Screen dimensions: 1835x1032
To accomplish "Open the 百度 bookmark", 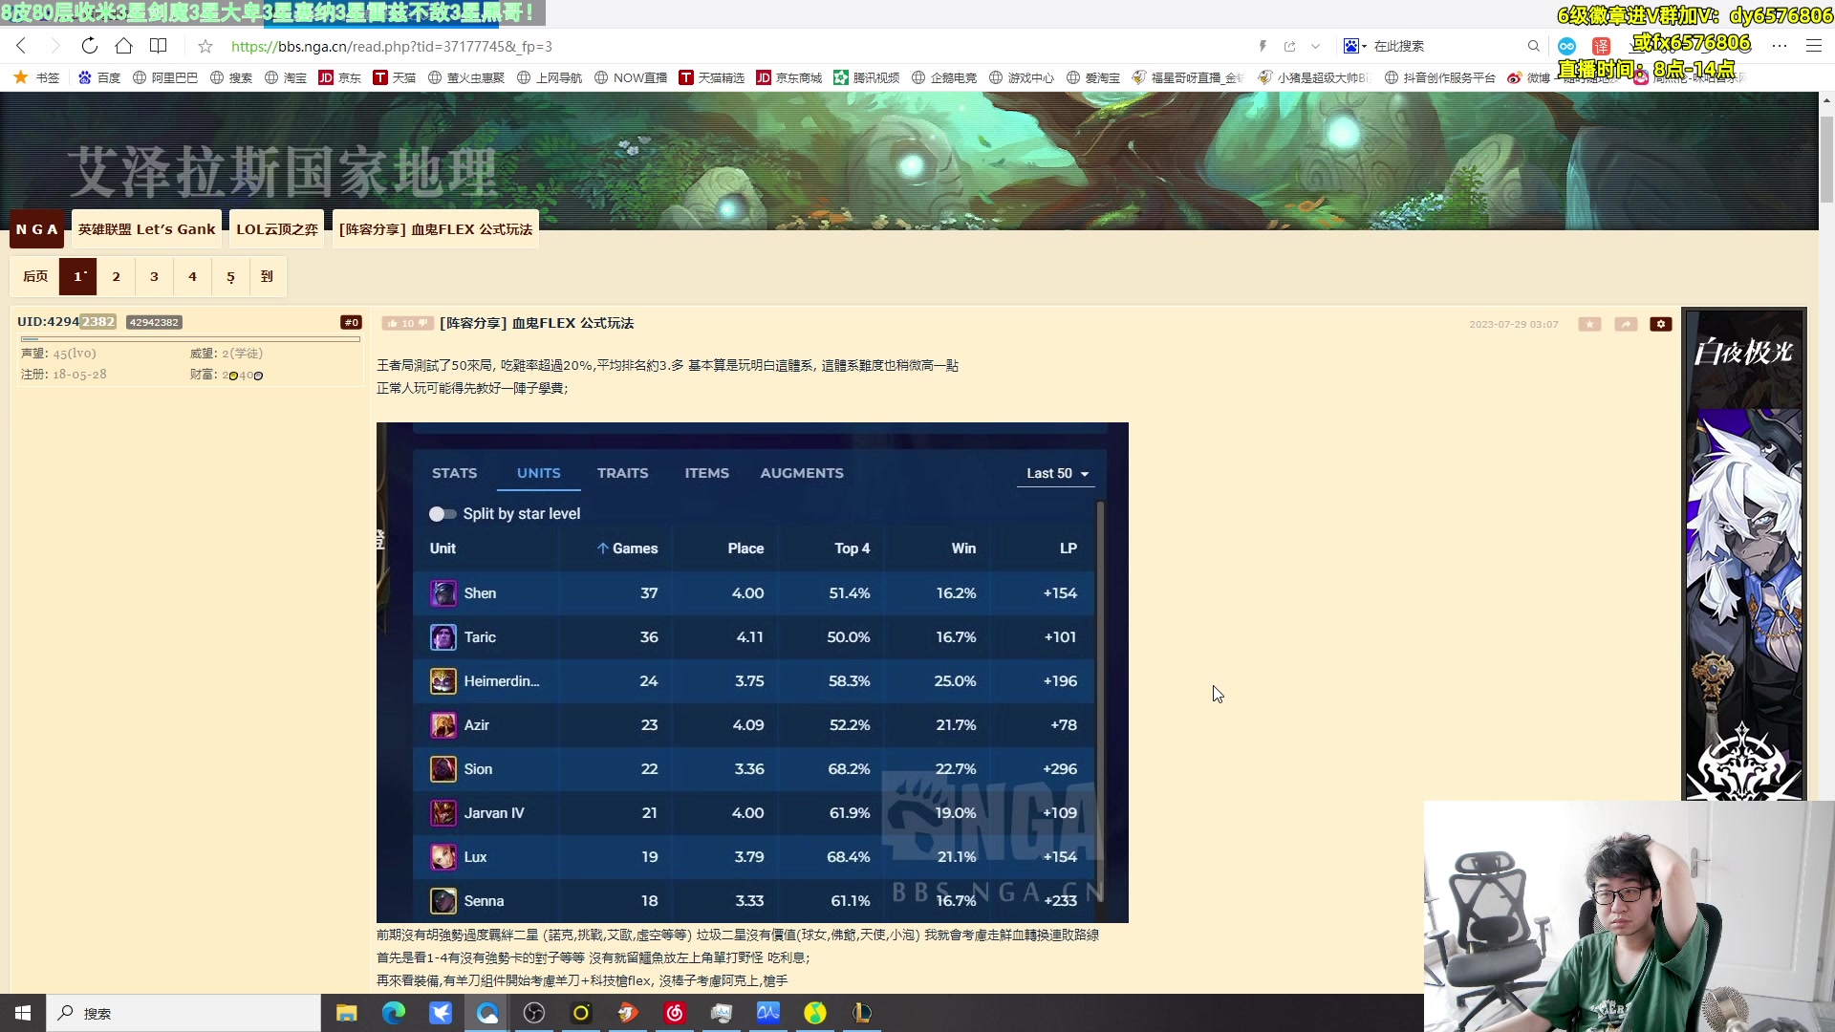I will click(x=99, y=77).
